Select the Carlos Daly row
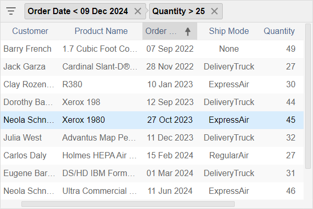Screen dimensions: 313x209 point(152,156)
